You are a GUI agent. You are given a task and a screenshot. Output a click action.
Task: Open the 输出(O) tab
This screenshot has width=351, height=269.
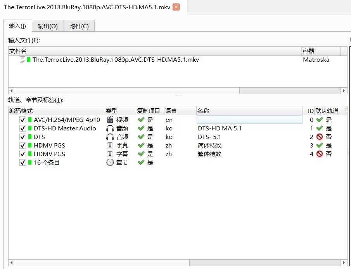47,26
